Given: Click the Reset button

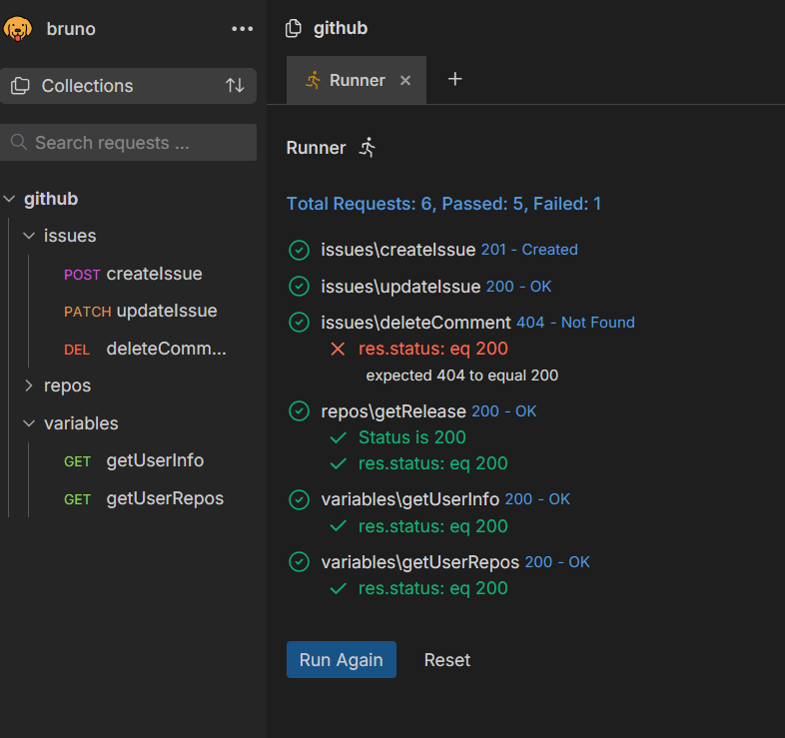Looking at the screenshot, I should coord(447,660).
